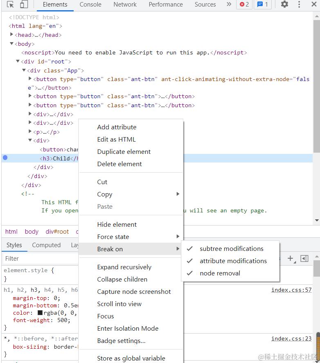
Task: Select Capture node screenshot menu item
Action: point(131,292)
